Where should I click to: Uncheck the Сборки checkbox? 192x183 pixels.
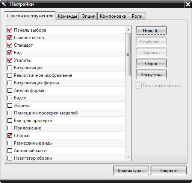(10, 136)
